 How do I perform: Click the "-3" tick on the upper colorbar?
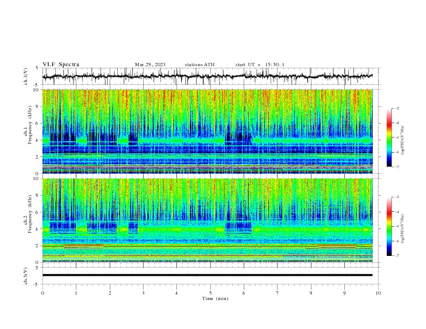(396, 108)
